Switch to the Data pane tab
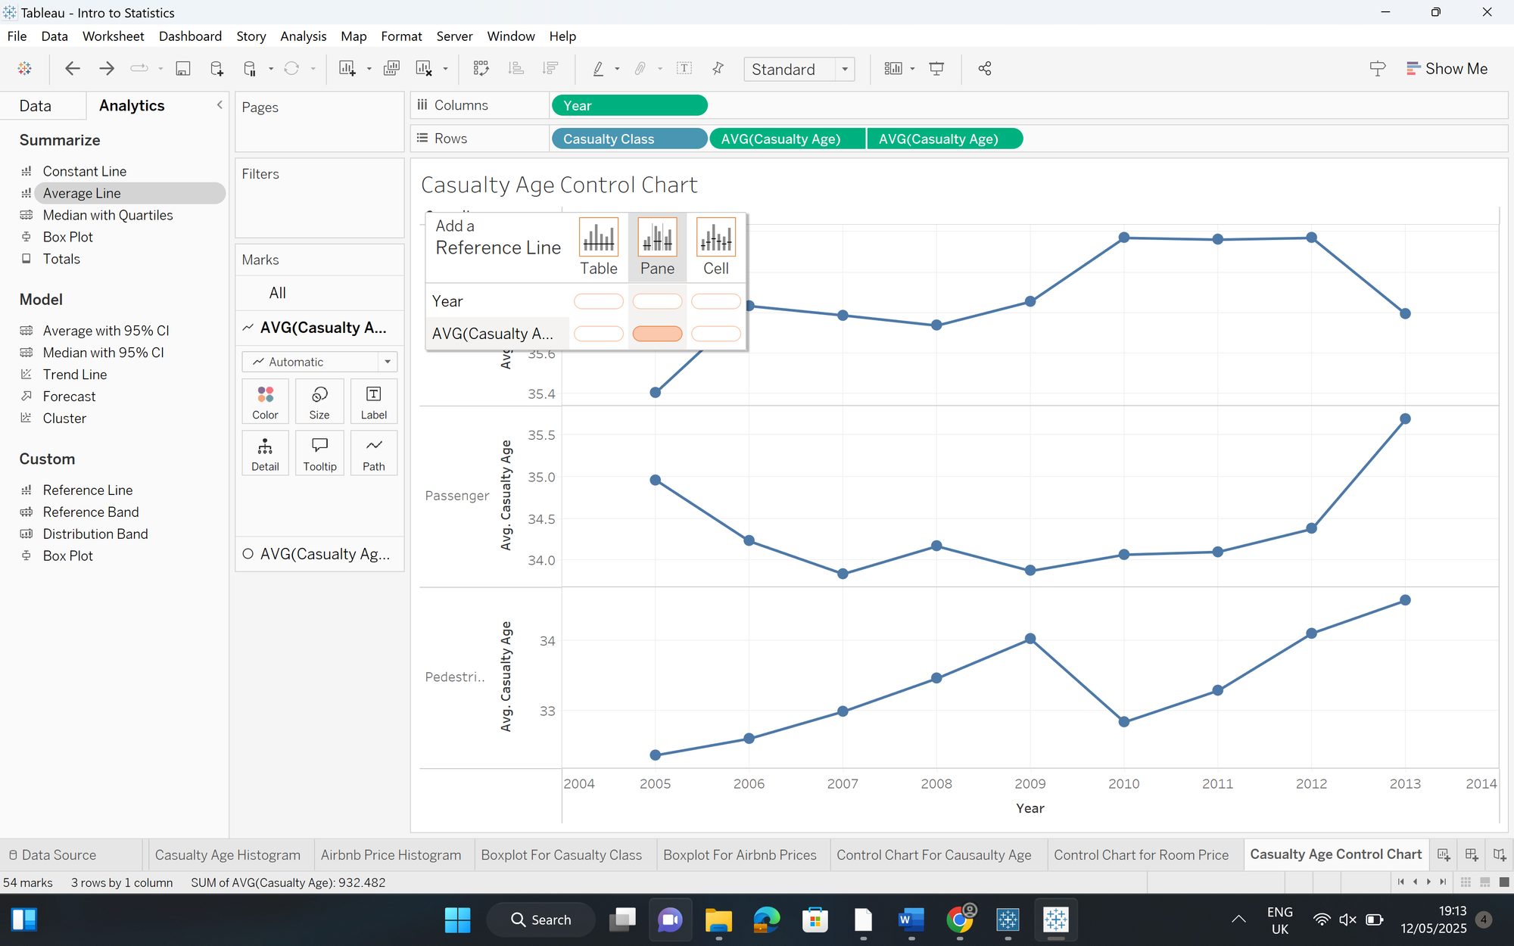Image resolution: width=1514 pixels, height=946 pixels. point(36,106)
